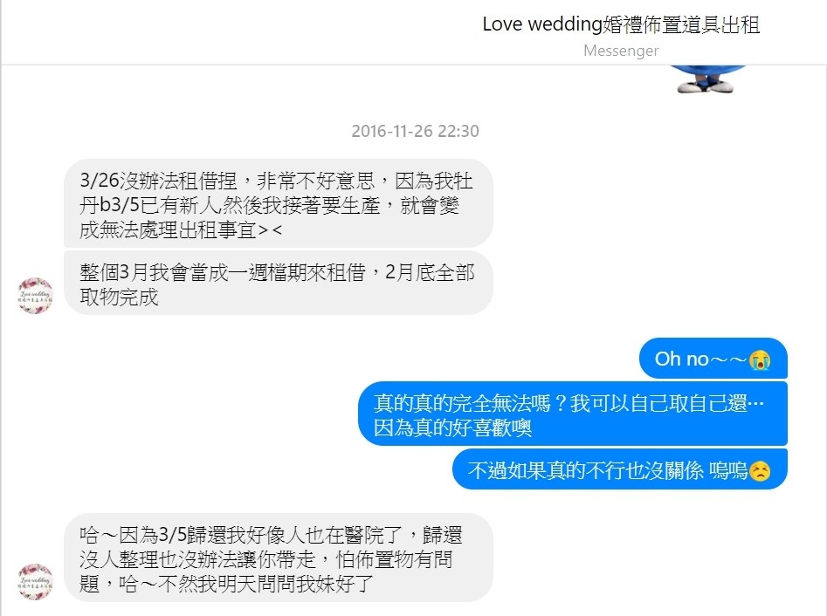Select the blue Oh no~~ bubble

tap(713, 359)
